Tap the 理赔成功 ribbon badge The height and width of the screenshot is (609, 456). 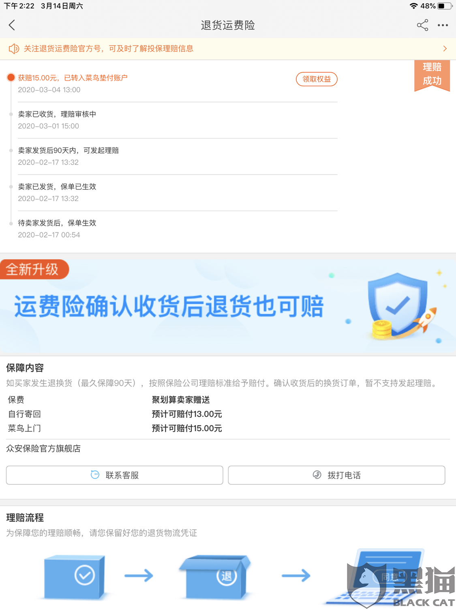[x=432, y=76]
